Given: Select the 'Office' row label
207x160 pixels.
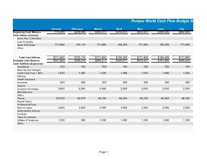Looking at the screenshot, I should (x=20, y=95).
